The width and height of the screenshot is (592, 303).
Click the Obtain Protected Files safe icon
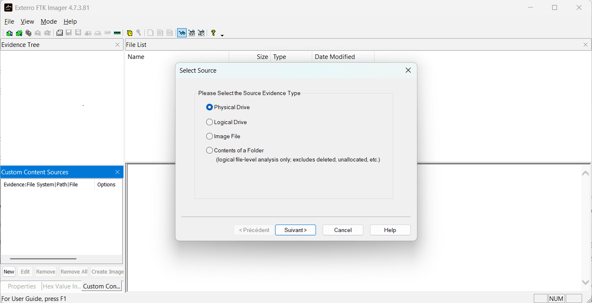pos(129,33)
